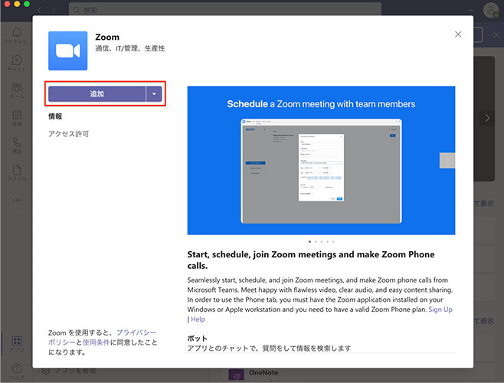Click the yellow macOS minimize button
Screen dimensions: 504x383
(17, 4)
